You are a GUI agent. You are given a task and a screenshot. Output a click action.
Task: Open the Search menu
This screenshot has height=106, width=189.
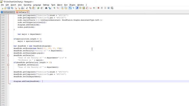pyautogui.click(x=13, y=5)
